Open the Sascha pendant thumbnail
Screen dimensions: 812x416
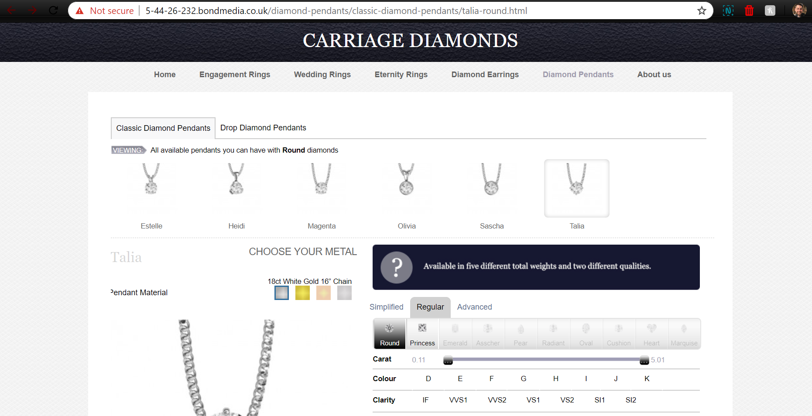click(492, 188)
